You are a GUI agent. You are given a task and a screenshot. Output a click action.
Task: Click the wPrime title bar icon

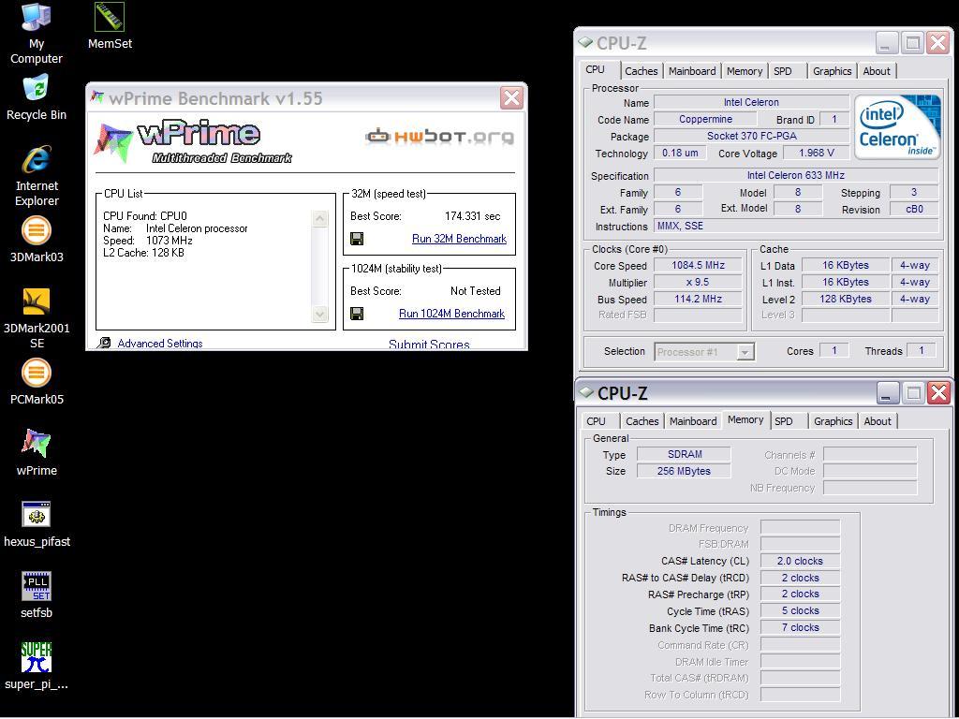click(96, 97)
